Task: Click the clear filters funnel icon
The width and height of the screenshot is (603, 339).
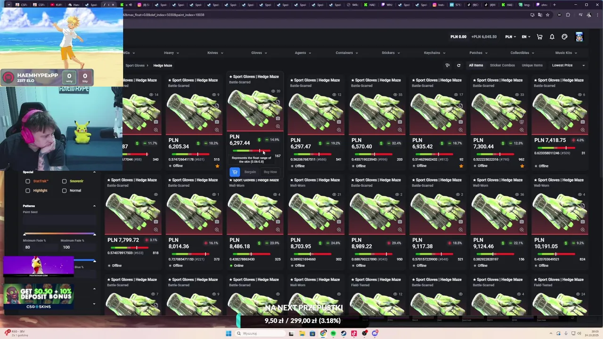Action: [448, 65]
